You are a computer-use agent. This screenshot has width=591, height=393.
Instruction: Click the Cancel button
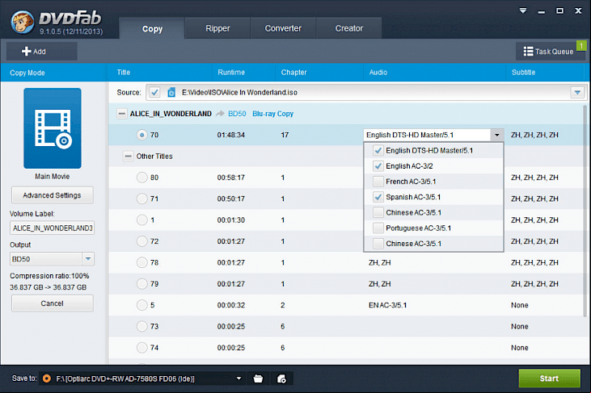52,303
